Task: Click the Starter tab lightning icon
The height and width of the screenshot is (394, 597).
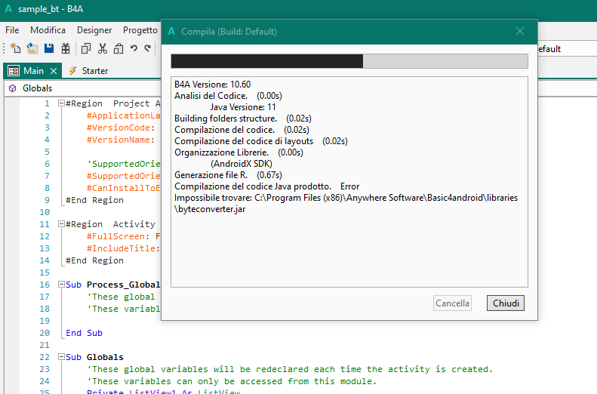Action: click(72, 71)
